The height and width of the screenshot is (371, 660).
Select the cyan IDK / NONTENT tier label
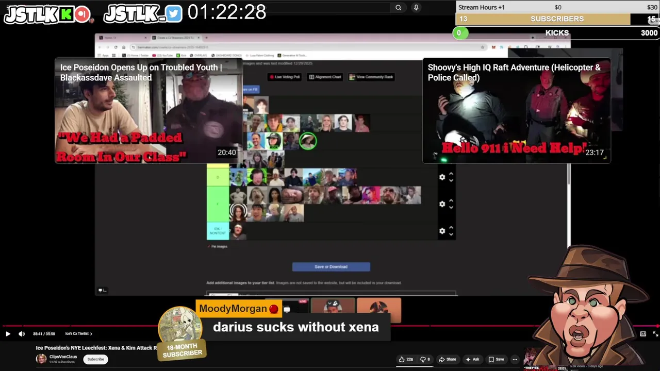218,231
